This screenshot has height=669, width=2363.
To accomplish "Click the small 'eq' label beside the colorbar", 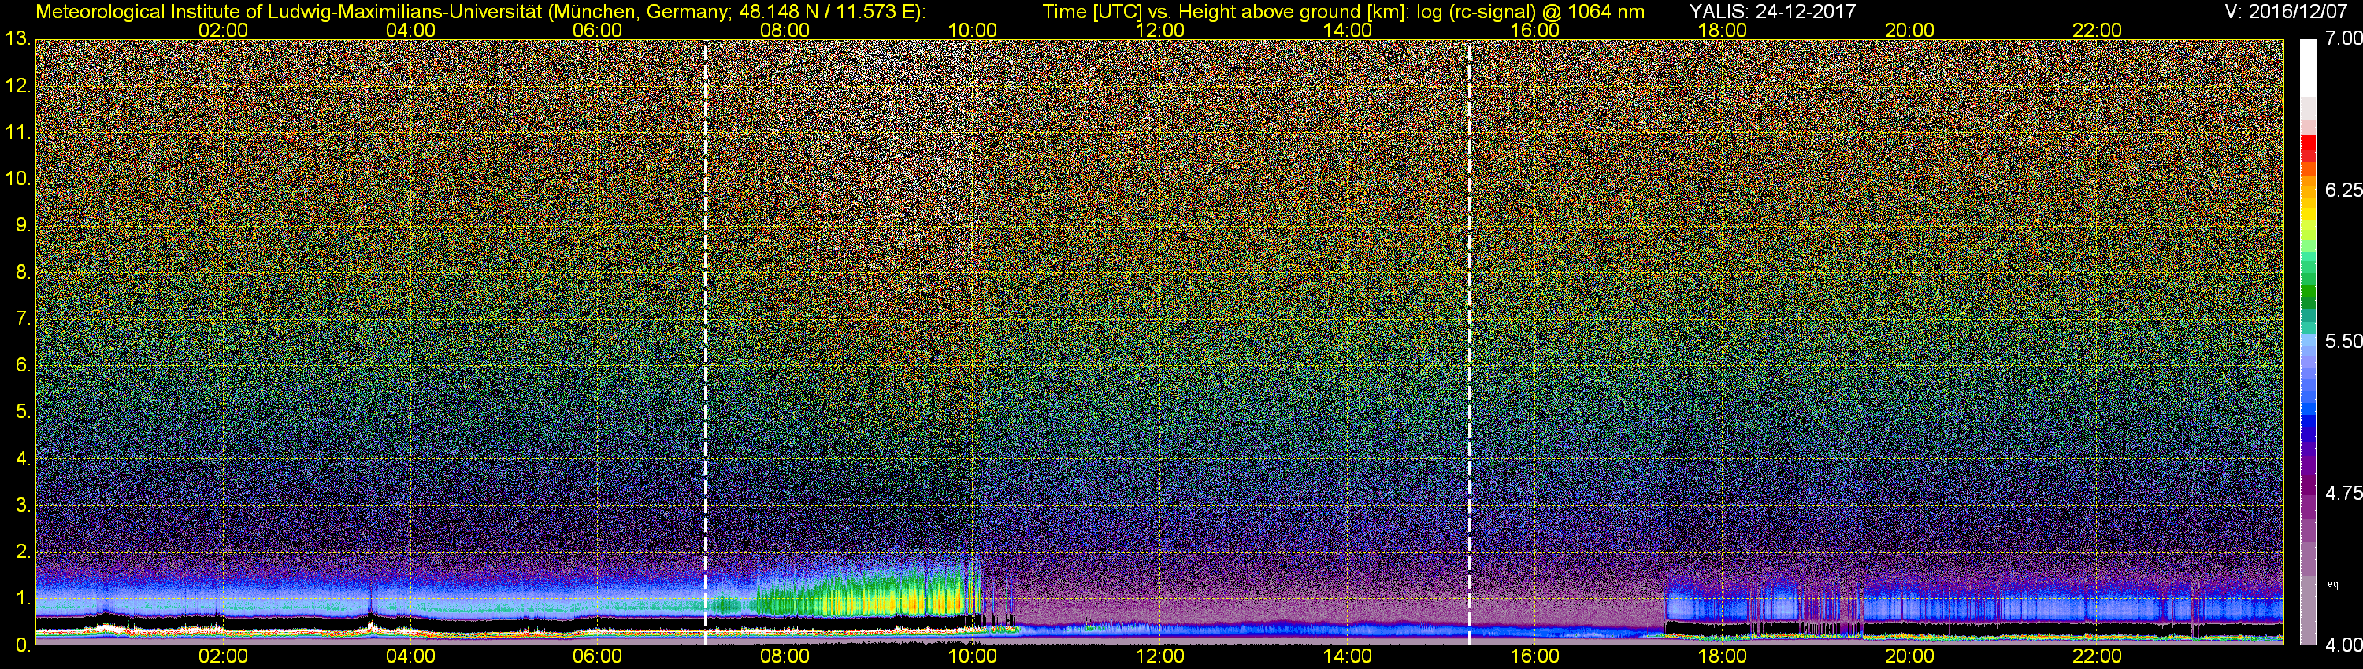I will 2333,584.
